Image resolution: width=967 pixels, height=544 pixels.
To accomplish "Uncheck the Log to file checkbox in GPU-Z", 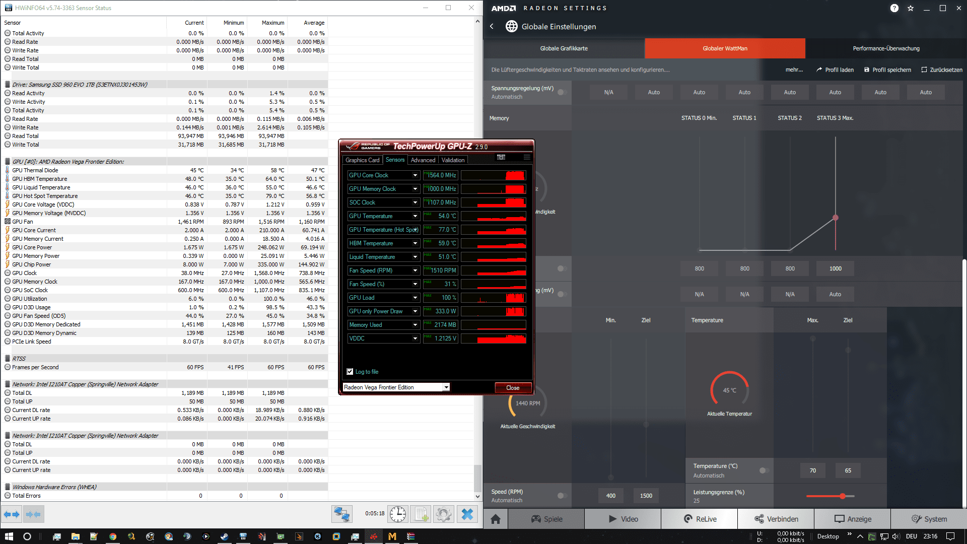I will pyautogui.click(x=350, y=372).
